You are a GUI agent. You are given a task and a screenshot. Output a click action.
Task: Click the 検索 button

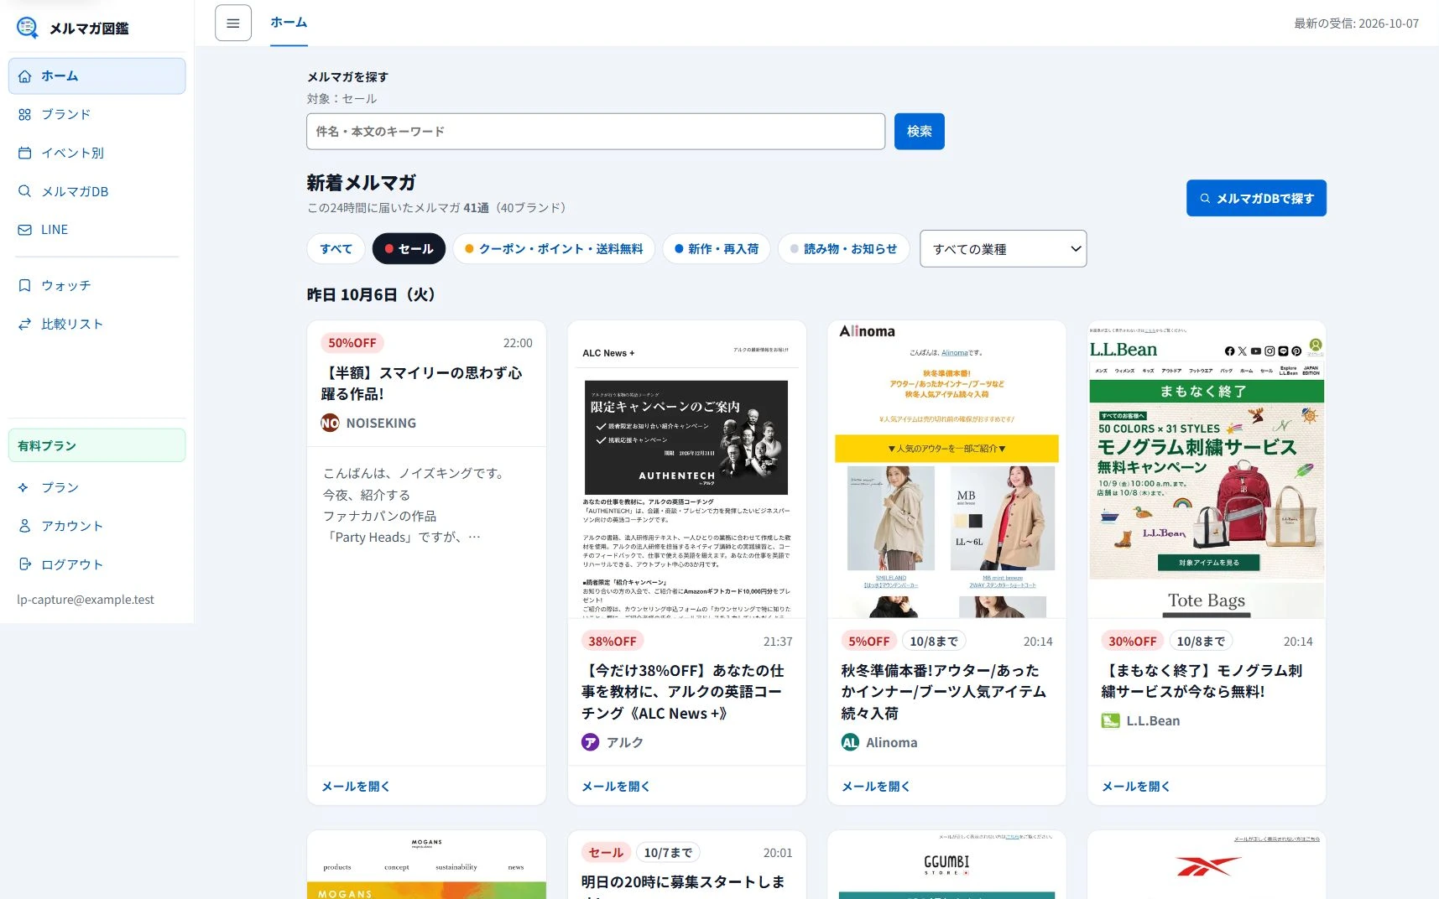pos(919,132)
